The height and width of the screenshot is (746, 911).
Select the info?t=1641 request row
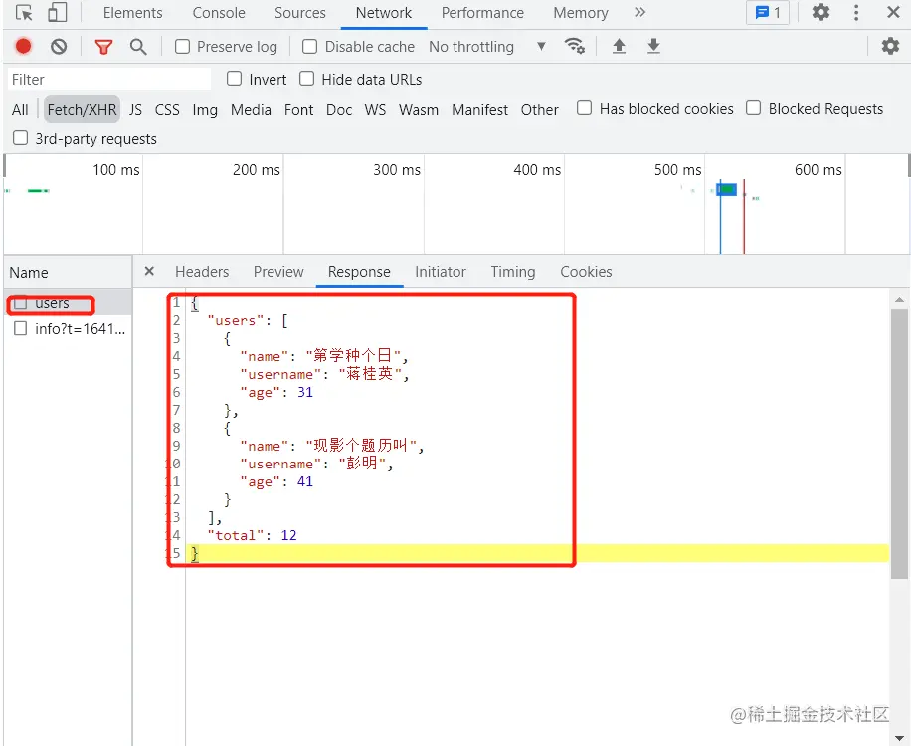point(68,329)
